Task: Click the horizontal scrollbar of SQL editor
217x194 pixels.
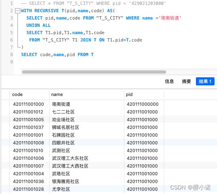Action: coord(94,72)
